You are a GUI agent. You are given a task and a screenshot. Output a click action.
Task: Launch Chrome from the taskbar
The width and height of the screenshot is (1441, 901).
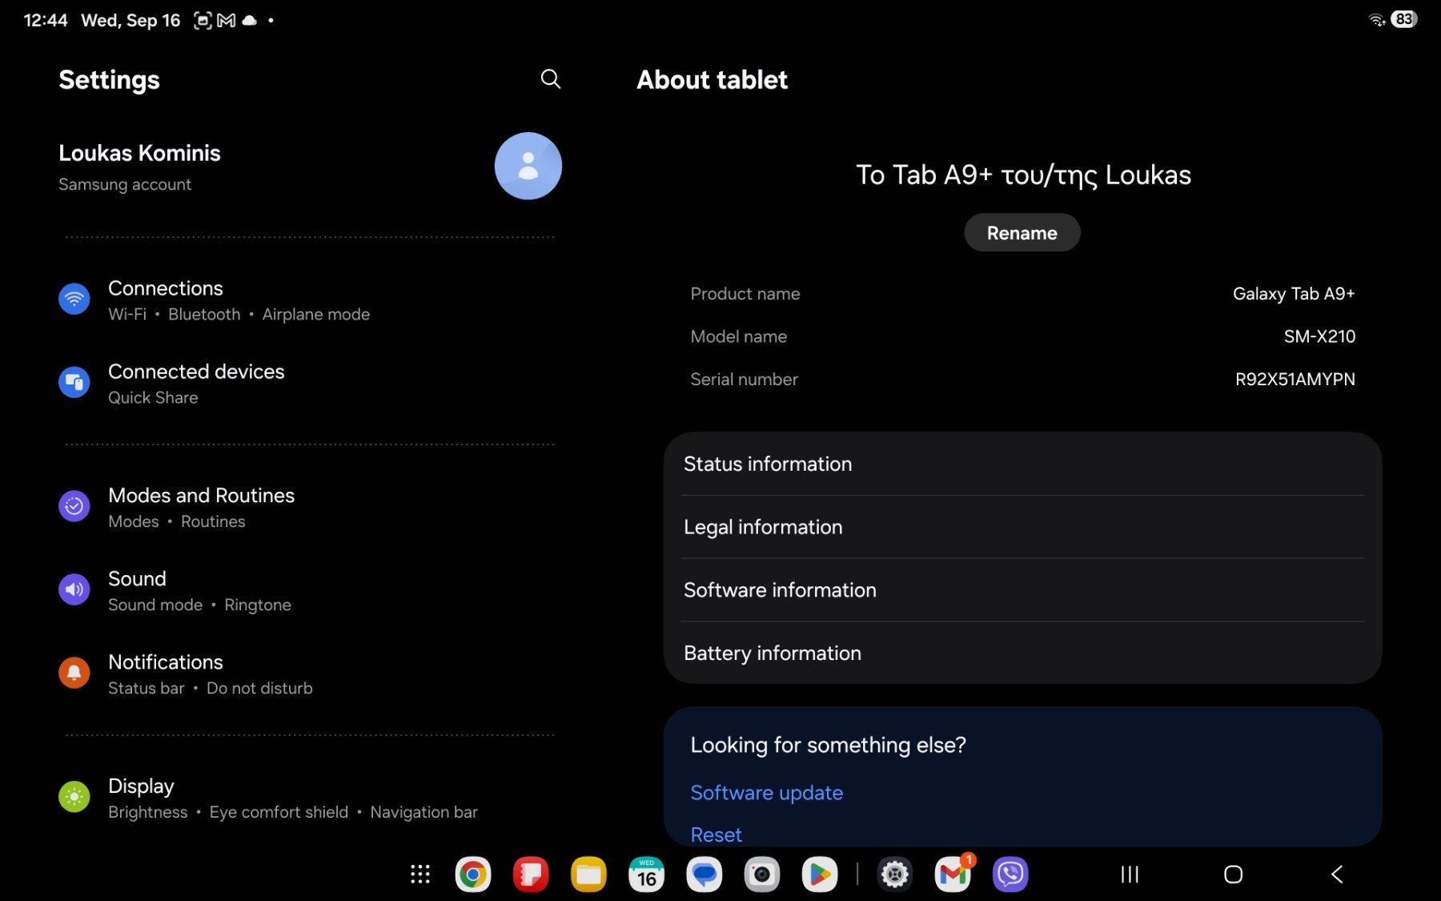pyautogui.click(x=473, y=874)
